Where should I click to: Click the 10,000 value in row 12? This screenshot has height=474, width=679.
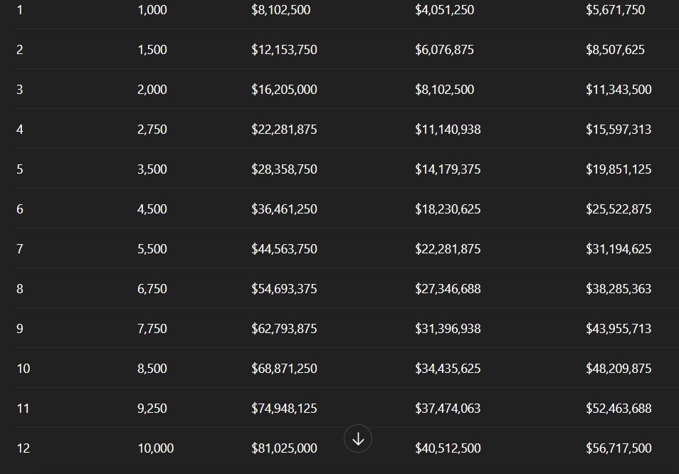point(155,448)
